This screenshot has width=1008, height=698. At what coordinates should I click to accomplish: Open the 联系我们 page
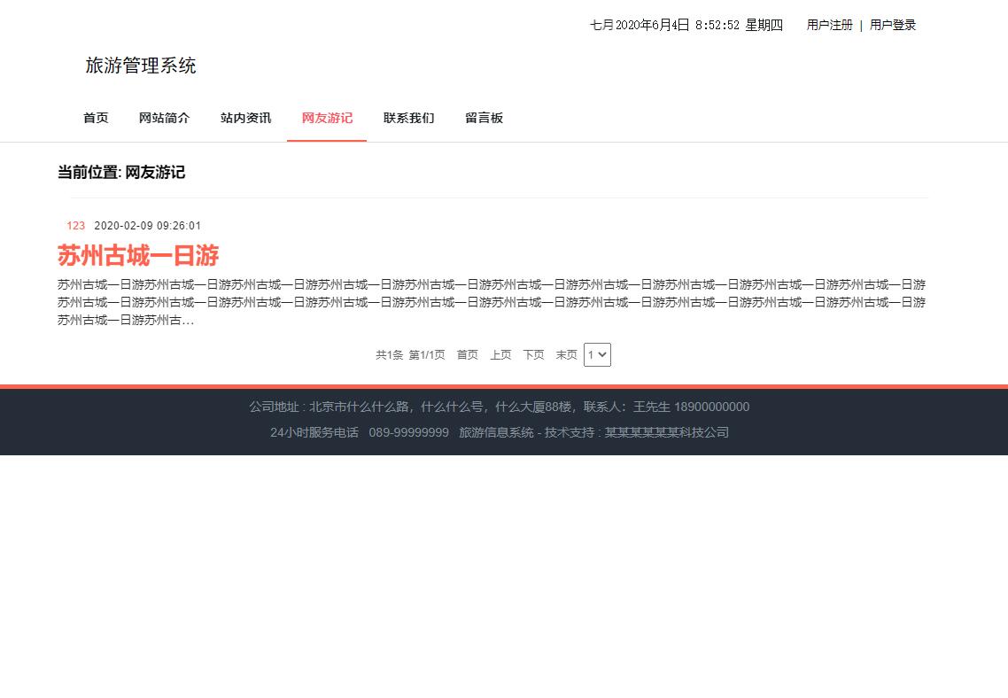pyautogui.click(x=408, y=118)
